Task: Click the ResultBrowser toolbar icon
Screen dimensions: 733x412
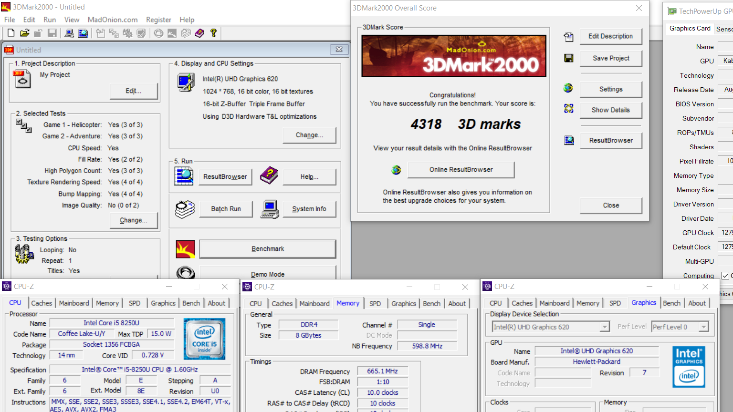Action: pyautogui.click(x=83, y=33)
